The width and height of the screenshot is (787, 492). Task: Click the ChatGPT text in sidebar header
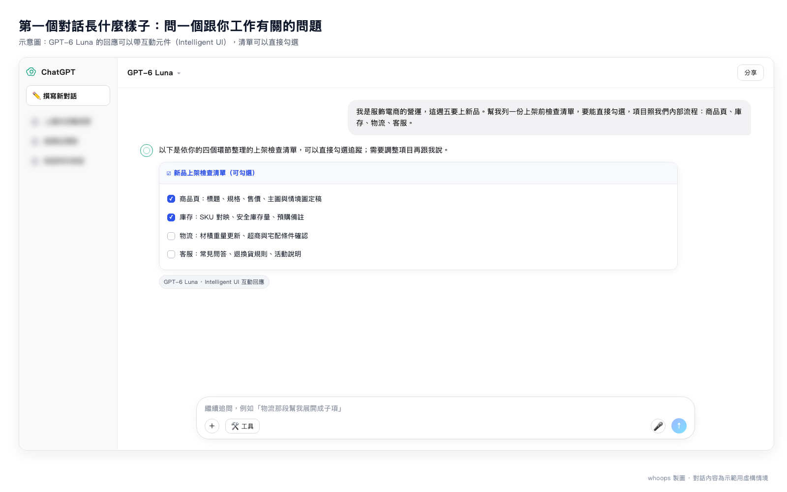pyautogui.click(x=58, y=72)
